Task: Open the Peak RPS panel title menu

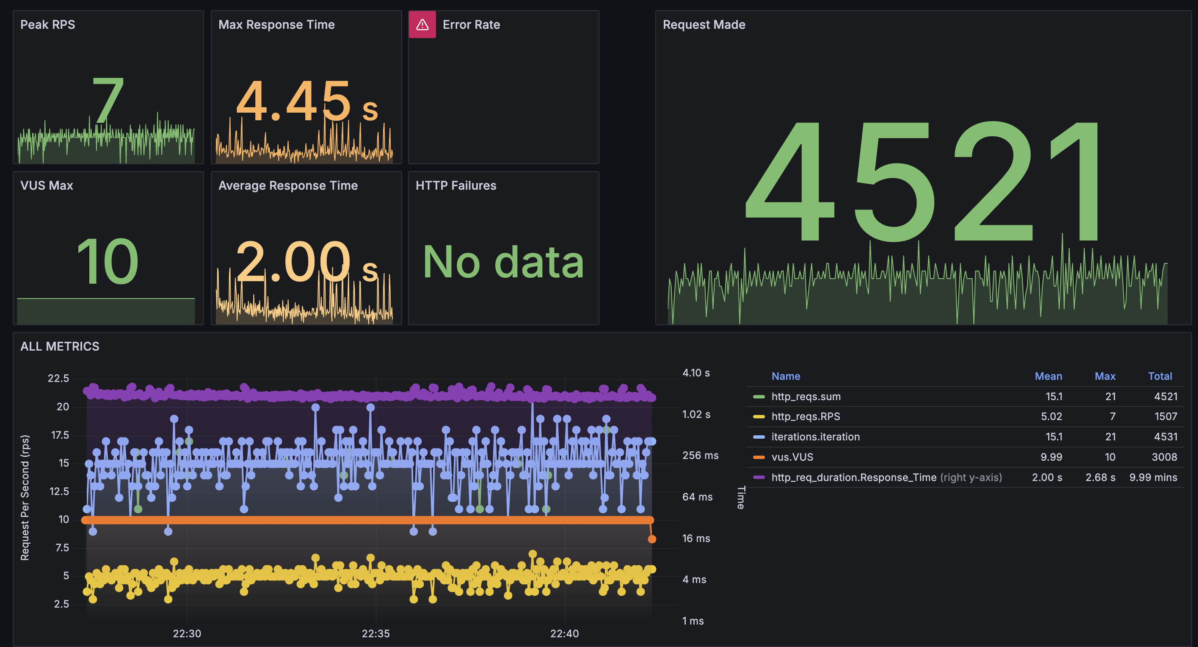Action: click(x=47, y=25)
